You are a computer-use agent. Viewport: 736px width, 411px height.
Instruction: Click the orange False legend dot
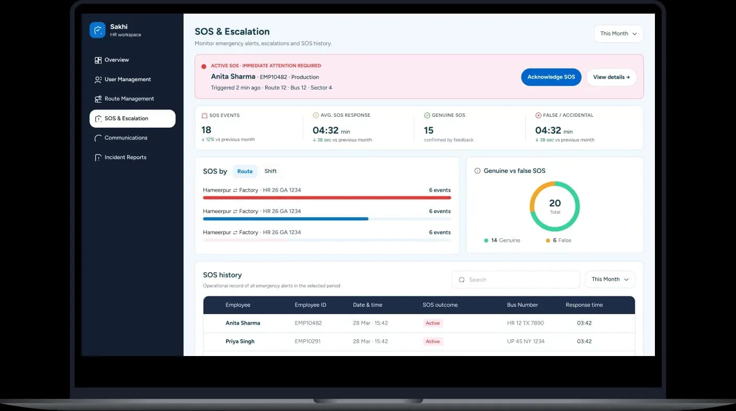(548, 240)
